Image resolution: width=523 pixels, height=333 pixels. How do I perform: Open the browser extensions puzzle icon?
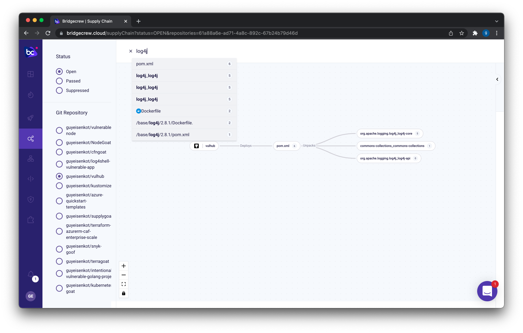click(x=475, y=33)
